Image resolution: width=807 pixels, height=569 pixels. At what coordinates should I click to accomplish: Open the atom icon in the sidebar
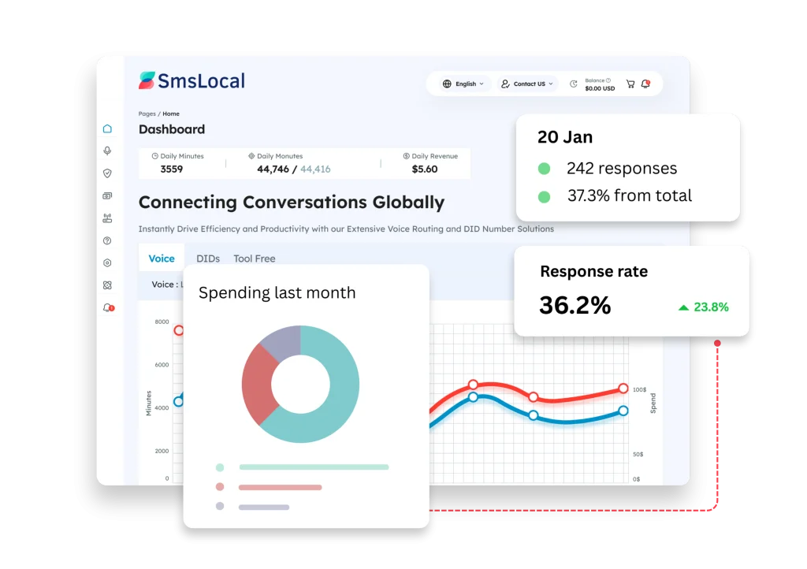[108, 285]
